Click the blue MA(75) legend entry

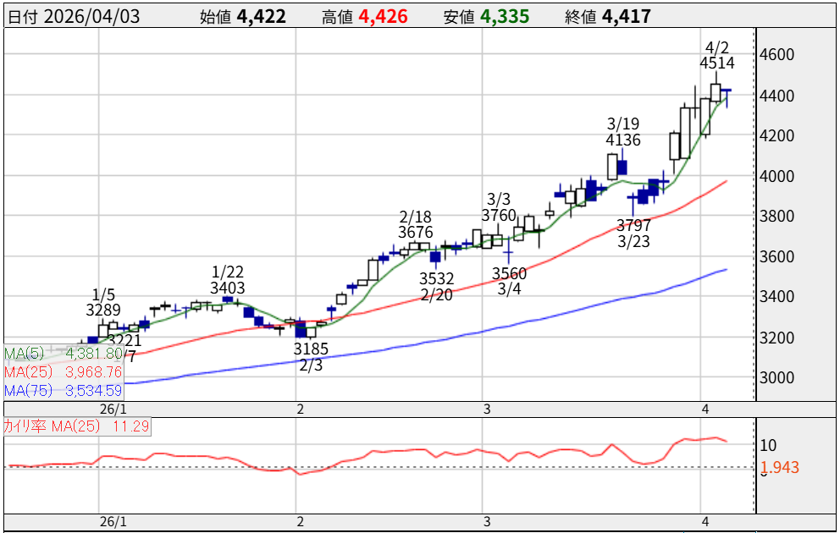[64, 391]
